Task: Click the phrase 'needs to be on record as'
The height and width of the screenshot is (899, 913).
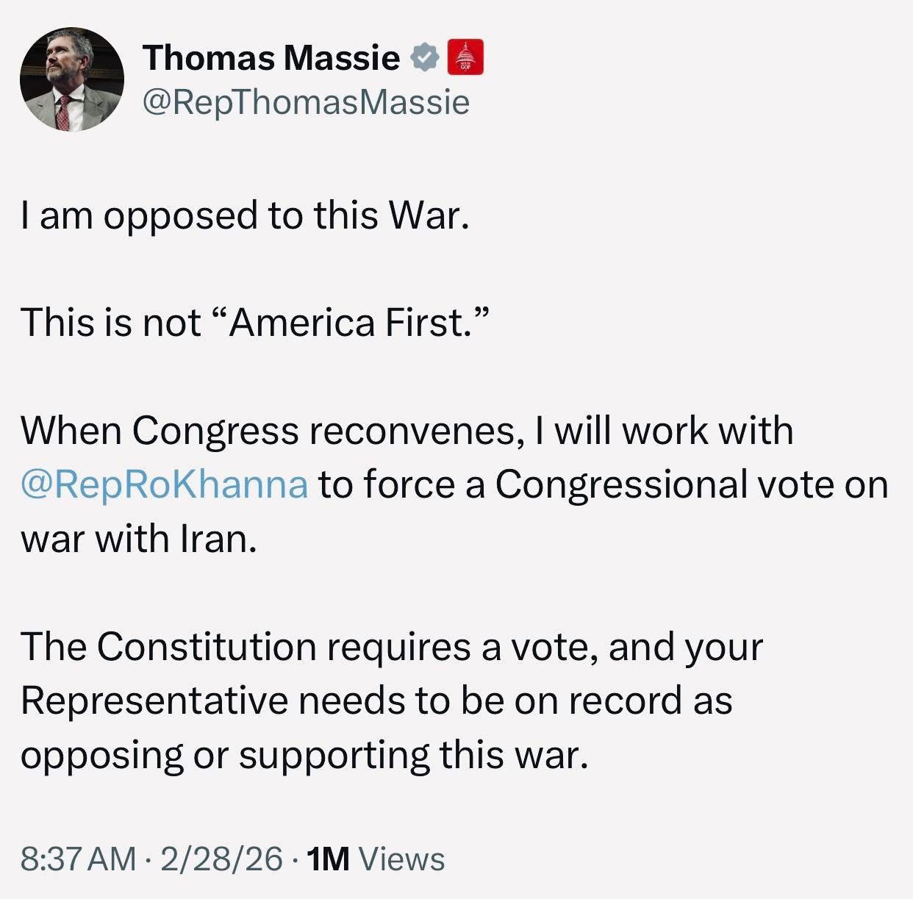Action: (x=515, y=701)
